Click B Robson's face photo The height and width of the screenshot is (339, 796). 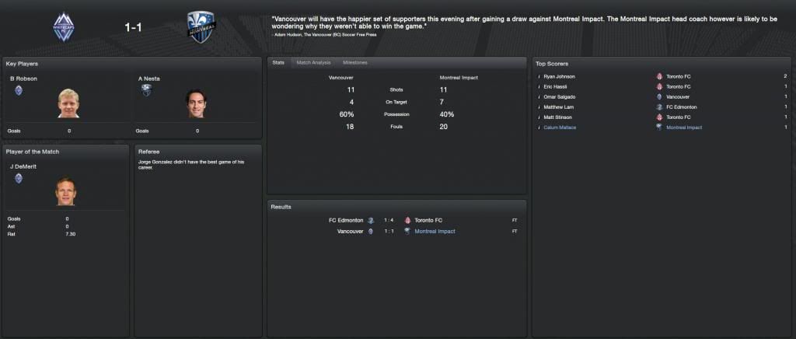[x=68, y=103]
